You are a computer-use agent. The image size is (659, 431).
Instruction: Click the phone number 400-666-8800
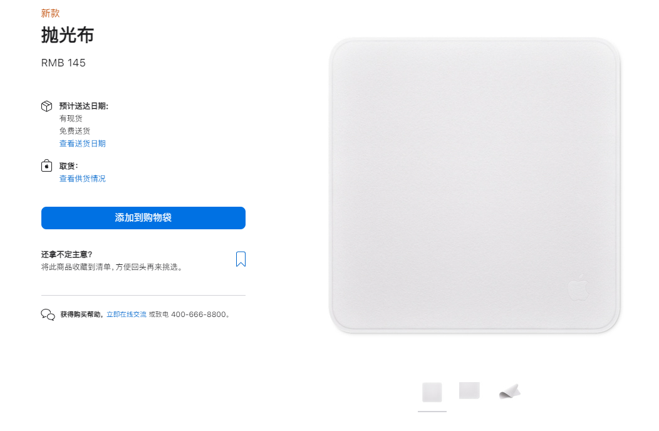(199, 314)
